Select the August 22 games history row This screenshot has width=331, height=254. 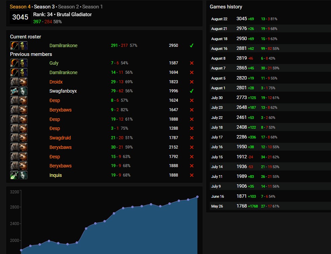tap(270, 19)
